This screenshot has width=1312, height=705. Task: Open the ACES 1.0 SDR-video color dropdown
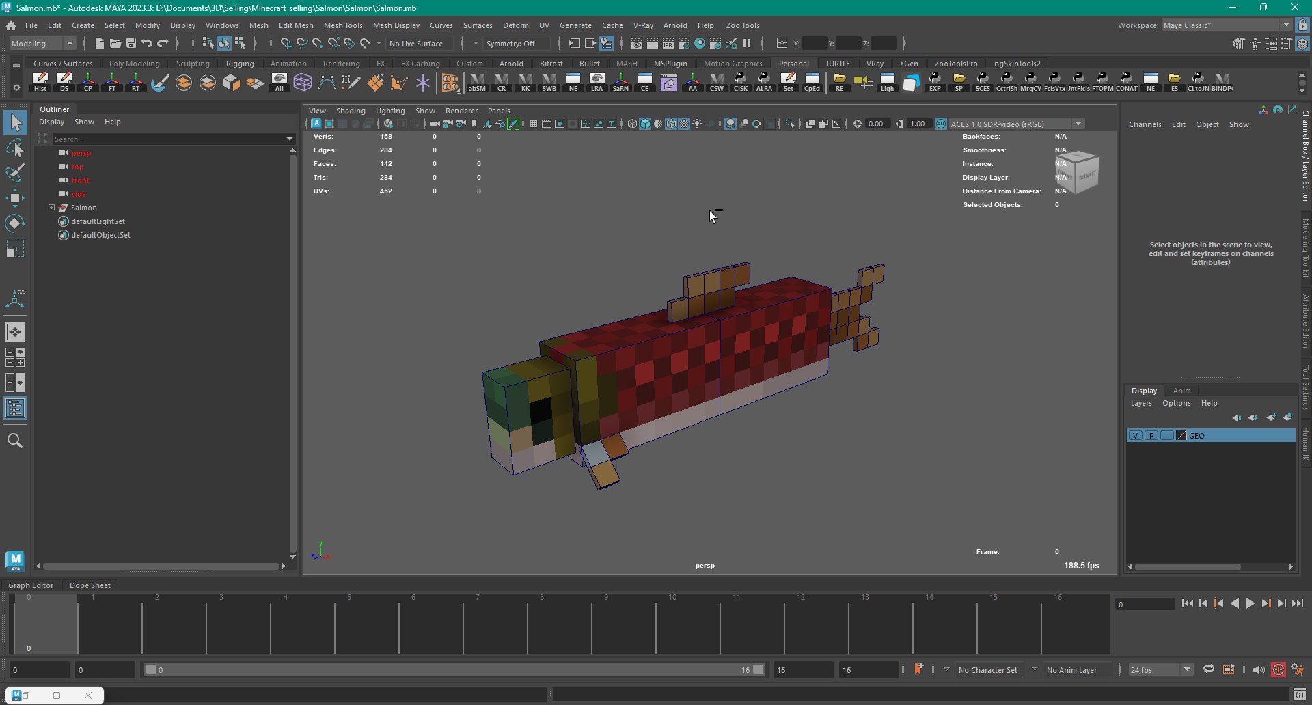1017,124
